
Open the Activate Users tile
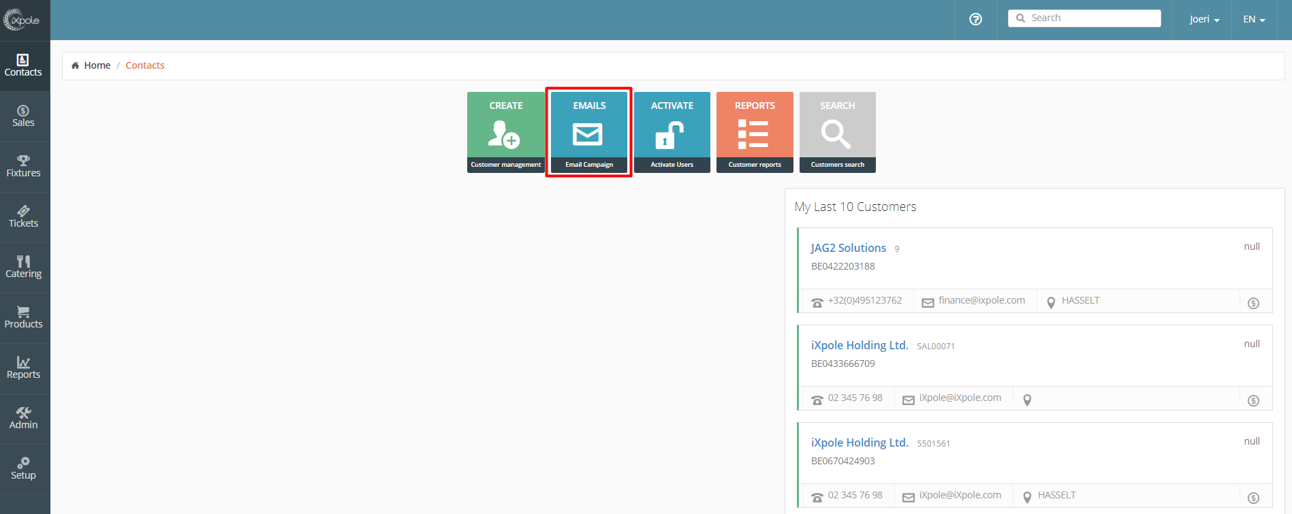(672, 132)
